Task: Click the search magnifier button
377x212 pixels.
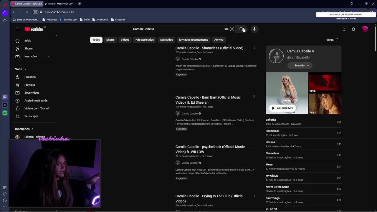Action: (x=242, y=29)
